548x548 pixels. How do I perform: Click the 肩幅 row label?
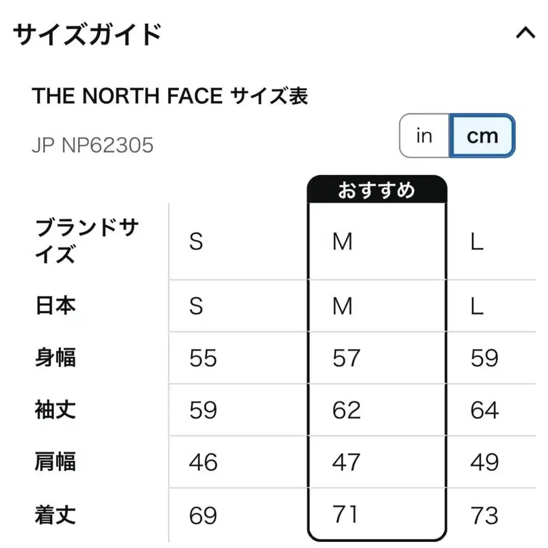(54, 463)
